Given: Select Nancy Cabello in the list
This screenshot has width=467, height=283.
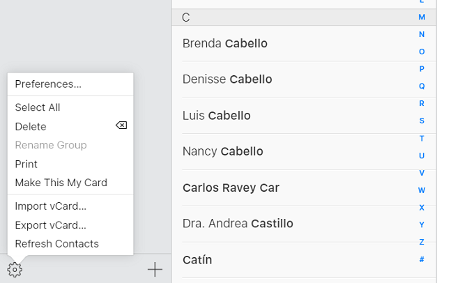Looking at the screenshot, I should pos(224,151).
